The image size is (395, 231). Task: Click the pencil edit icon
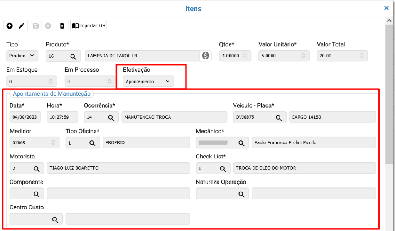pos(22,26)
